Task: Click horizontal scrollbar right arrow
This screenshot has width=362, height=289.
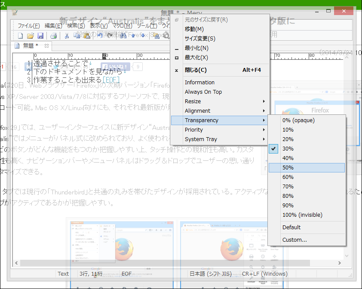Action: 339,263
